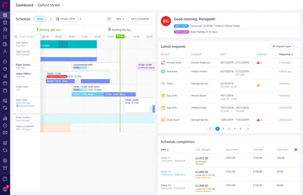Go to next page of requests

click(248, 129)
